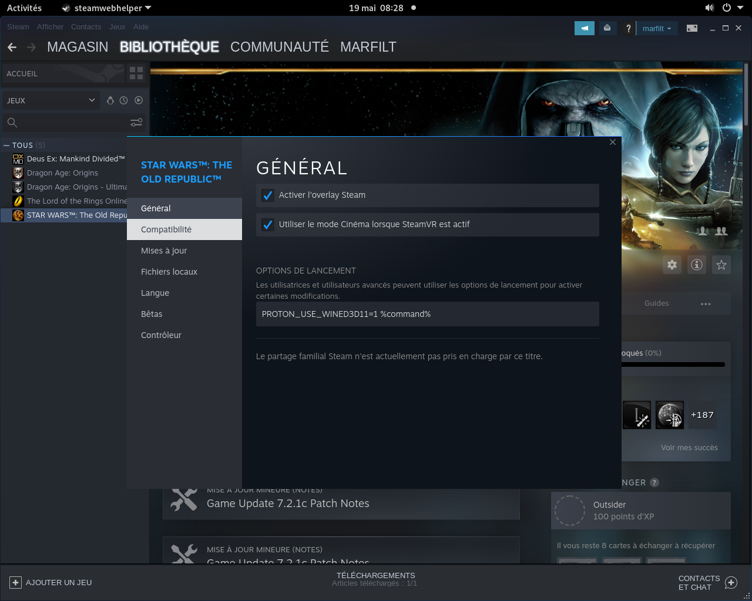Toggle Activer l'overlay Steam checkbox
The width and height of the screenshot is (752, 601).
[x=268, y=195]
